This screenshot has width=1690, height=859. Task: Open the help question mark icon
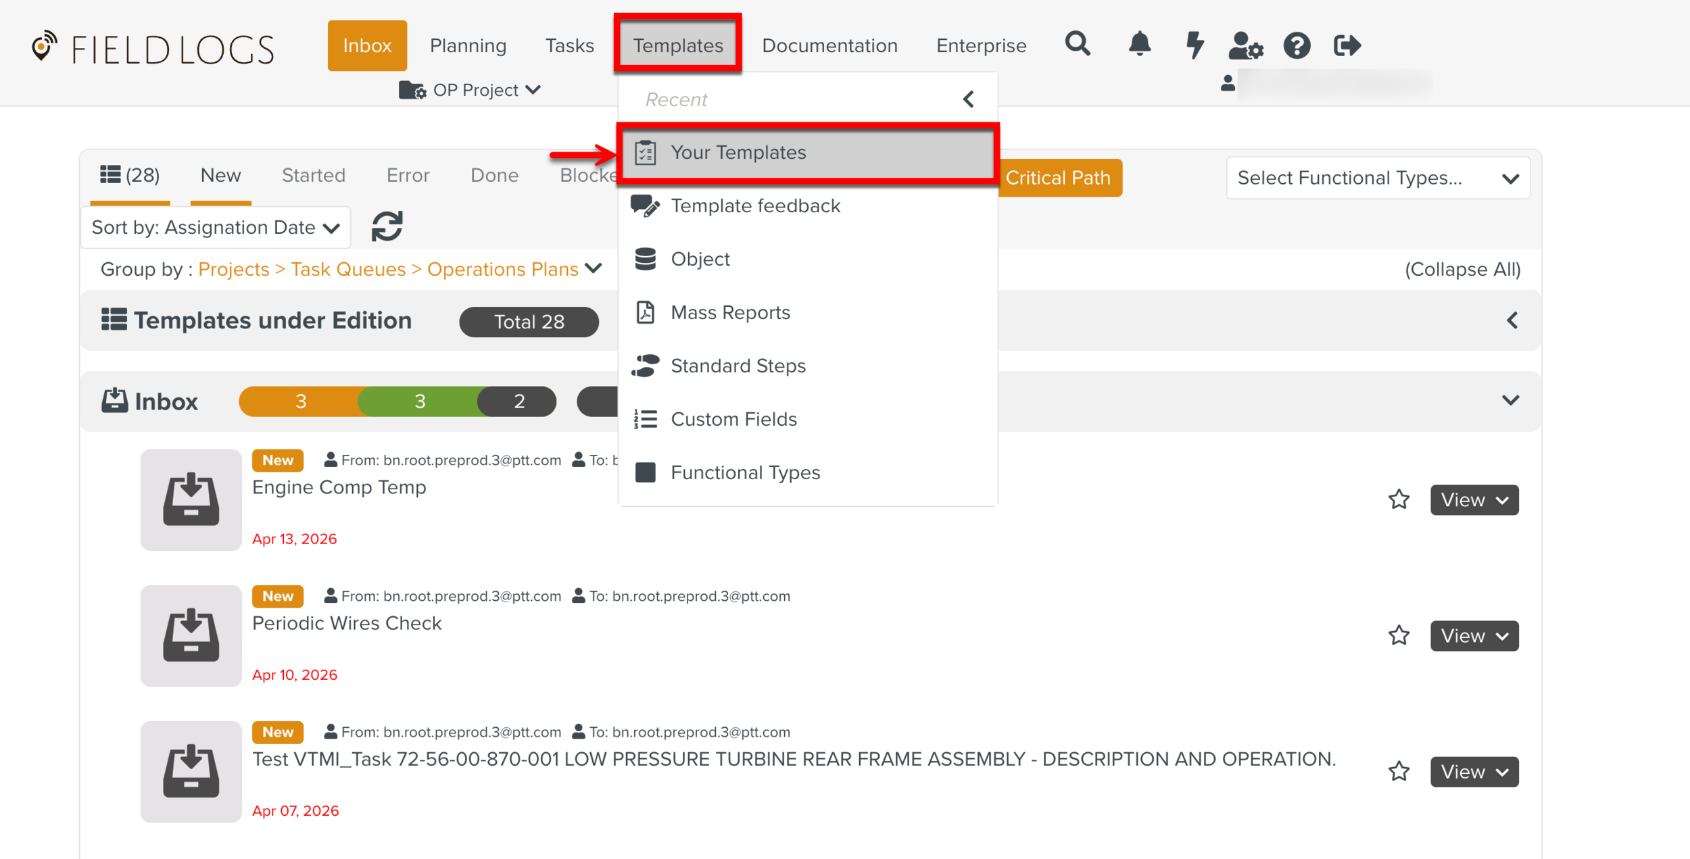tap(1297, 46)
